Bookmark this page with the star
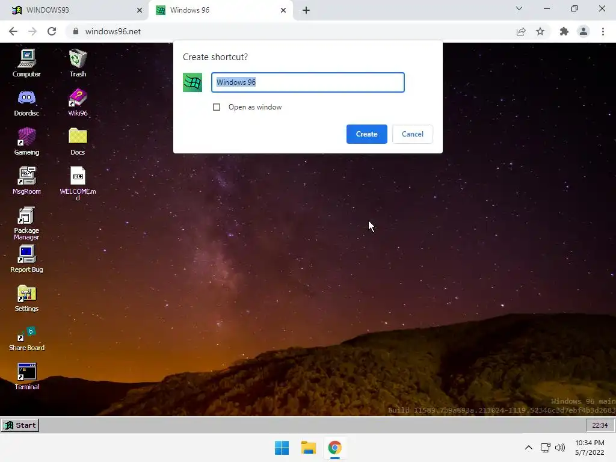This screenshot has height=462, width=616. point(540,31)
